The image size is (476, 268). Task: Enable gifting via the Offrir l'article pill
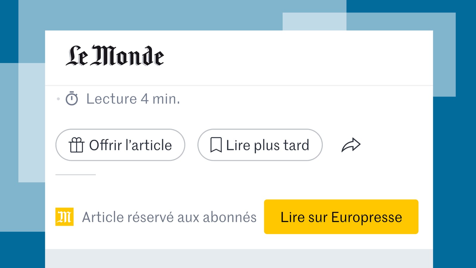(x=120, y=145)
